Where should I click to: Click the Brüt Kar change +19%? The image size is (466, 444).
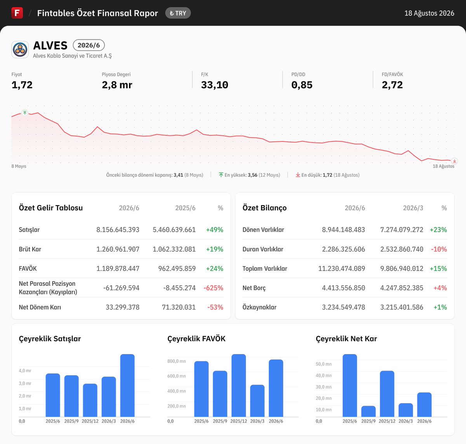pos(215,249)
